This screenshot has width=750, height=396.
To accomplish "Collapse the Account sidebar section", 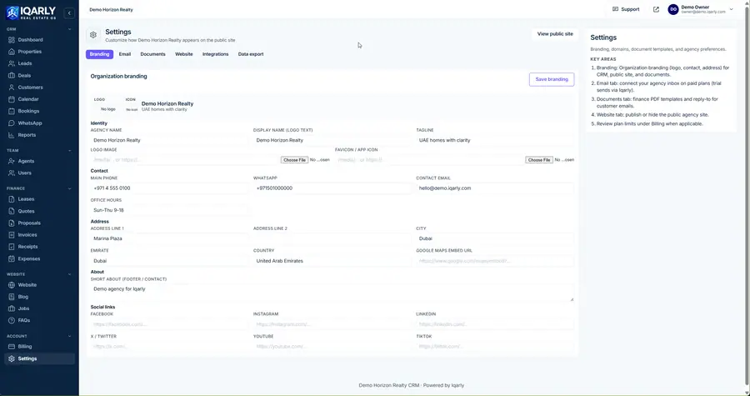I will pos(70,336).
